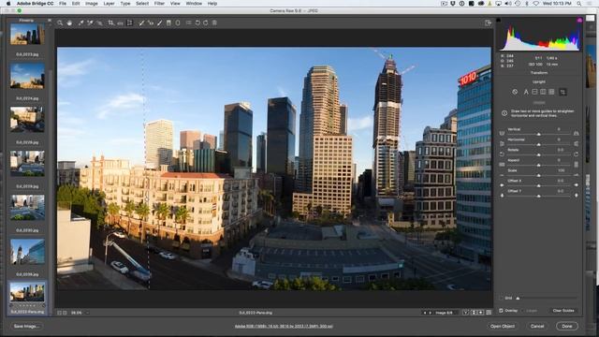Open the Wi-Fi status menu

tap(535, 4)
